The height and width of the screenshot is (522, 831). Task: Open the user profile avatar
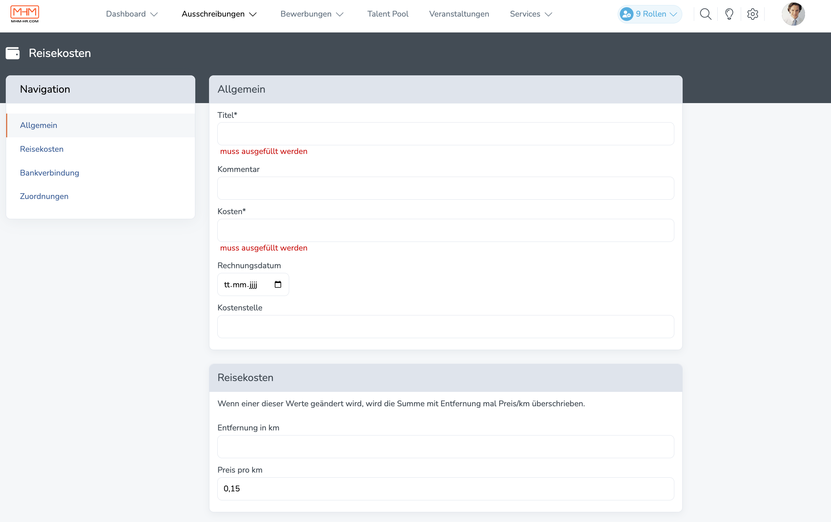pos(793,14)
